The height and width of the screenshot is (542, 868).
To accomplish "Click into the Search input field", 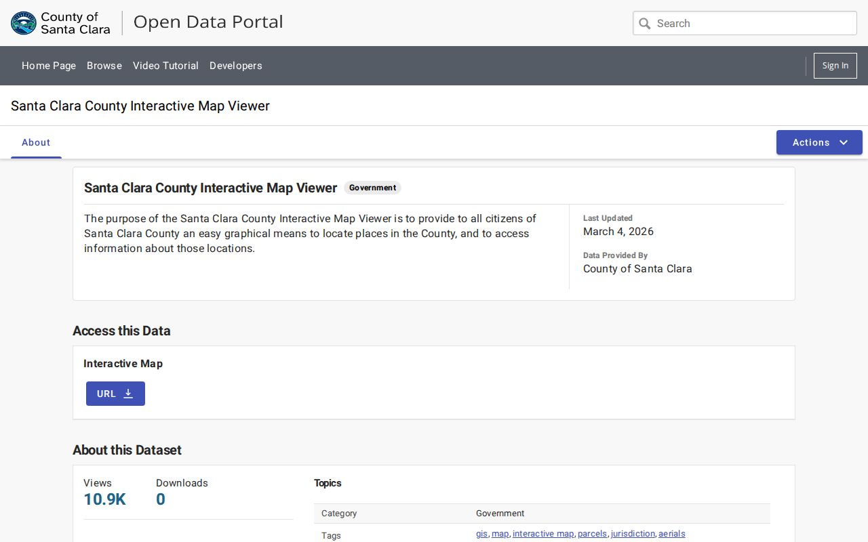I will 745,23.
